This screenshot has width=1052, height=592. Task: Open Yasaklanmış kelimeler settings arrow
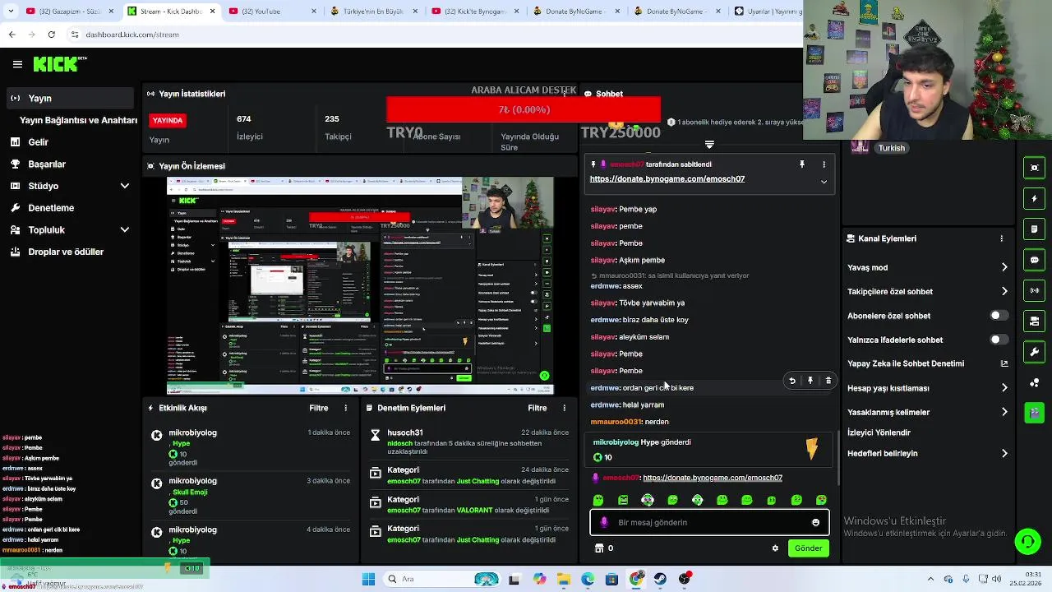tap(1004, 412)
